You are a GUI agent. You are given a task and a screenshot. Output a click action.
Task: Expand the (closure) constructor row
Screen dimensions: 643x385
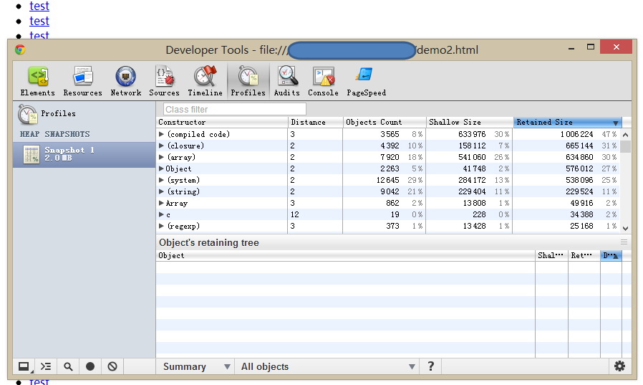[162, 146]
